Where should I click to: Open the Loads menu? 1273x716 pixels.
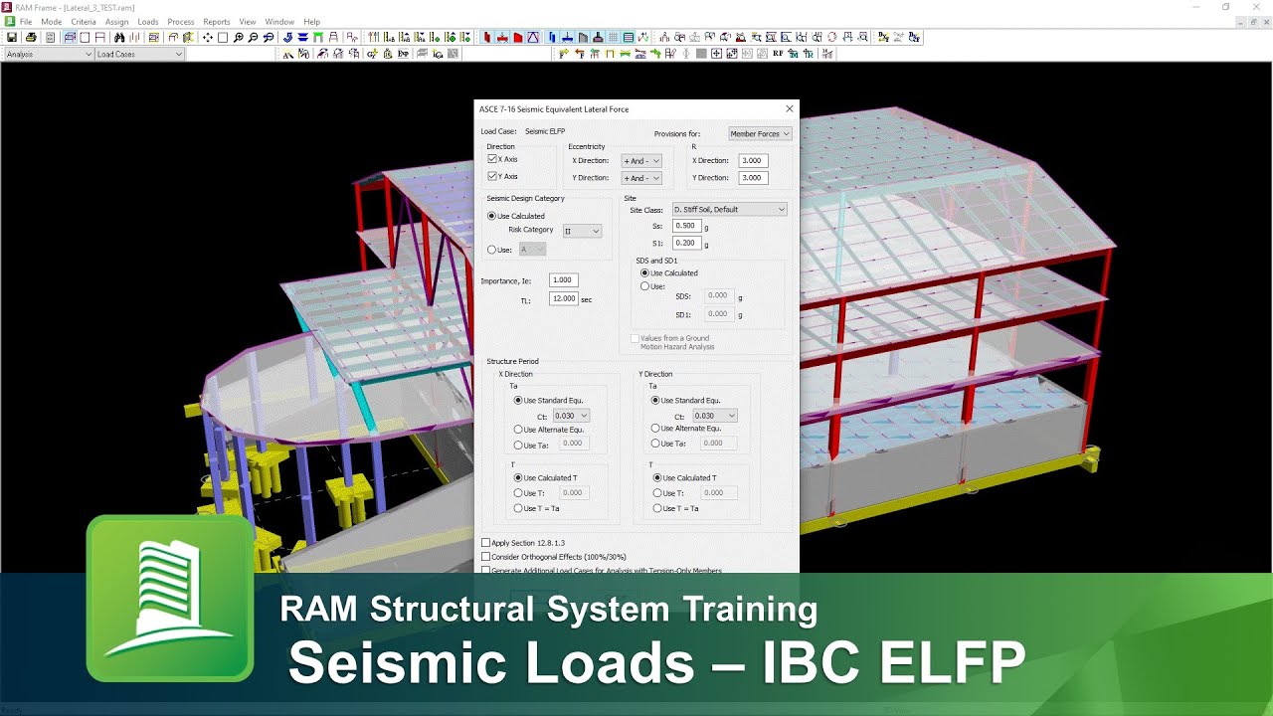[x=148, y=22]
